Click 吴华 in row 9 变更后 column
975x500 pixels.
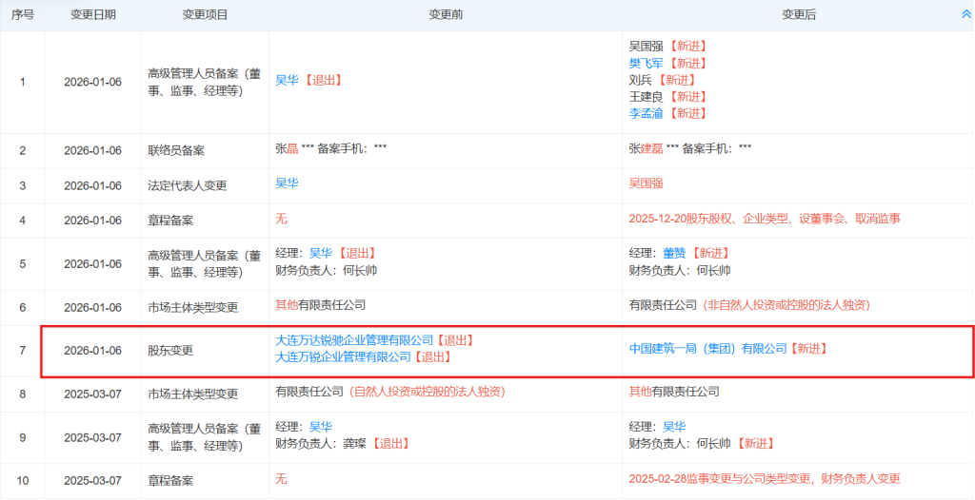click(674, 427)
